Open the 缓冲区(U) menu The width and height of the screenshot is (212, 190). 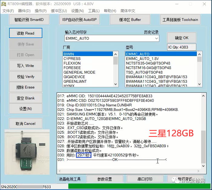point(59,11)
